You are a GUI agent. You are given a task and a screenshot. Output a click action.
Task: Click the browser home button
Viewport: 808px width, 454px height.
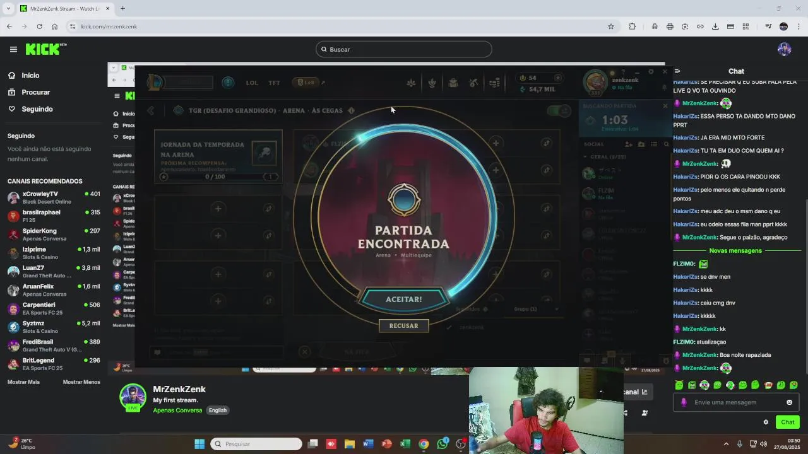[x=55, y=26]
